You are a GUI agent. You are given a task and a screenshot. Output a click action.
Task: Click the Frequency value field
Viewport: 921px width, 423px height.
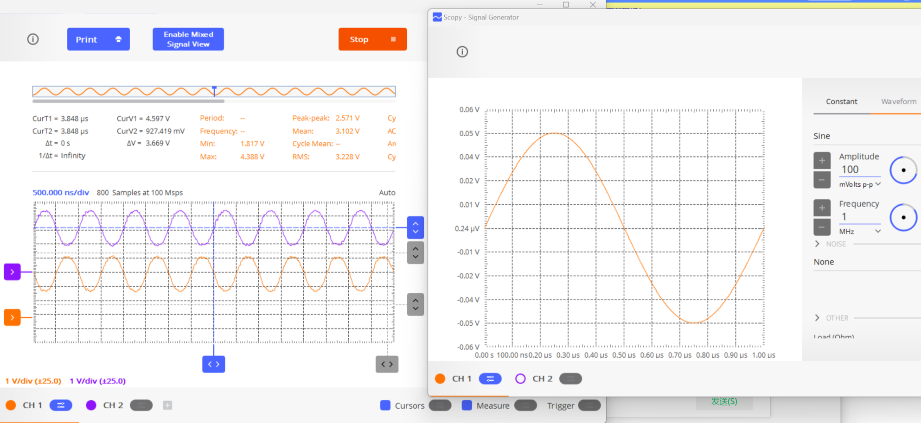coord(860,217)
